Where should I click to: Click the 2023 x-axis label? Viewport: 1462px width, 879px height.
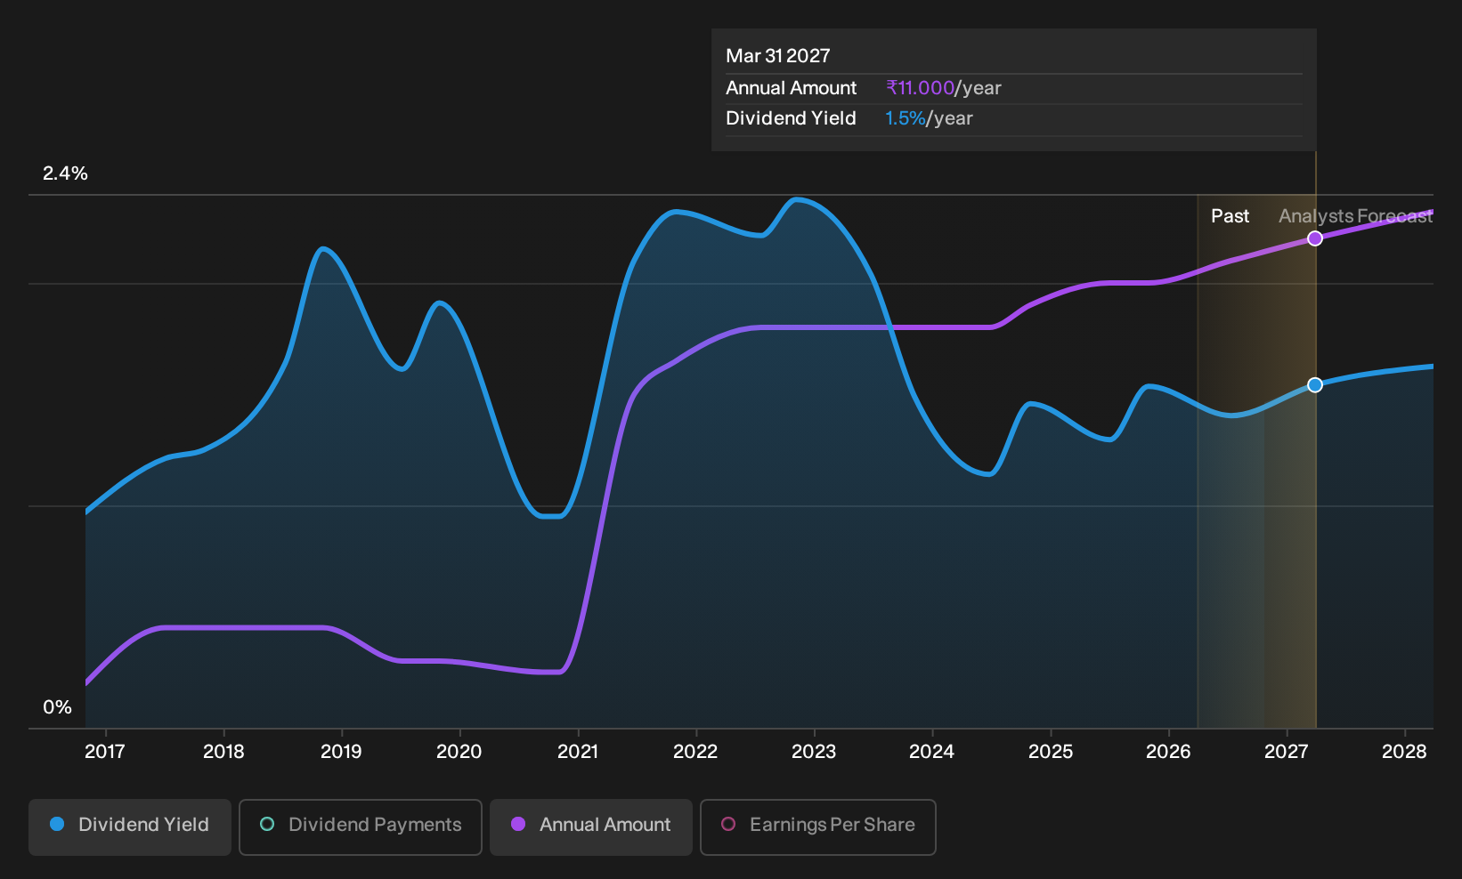[x=814, y=752]
